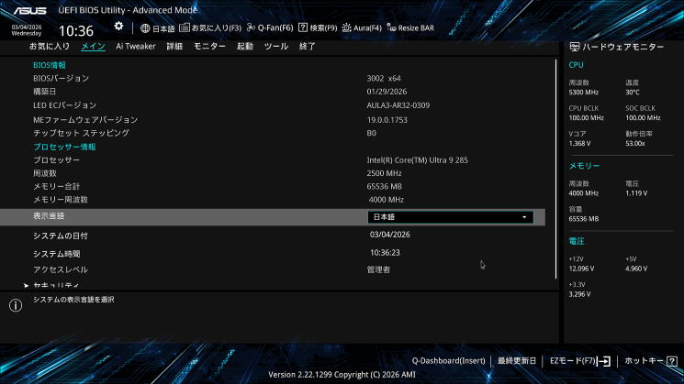Open Aura(F4) lighting icon
The height and width of the screenshot is (384, 684).
pyautogui.click(x=346, y=27)
